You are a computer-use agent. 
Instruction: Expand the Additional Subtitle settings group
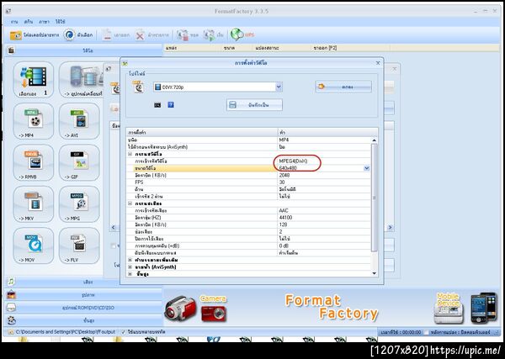click(130, 260)
